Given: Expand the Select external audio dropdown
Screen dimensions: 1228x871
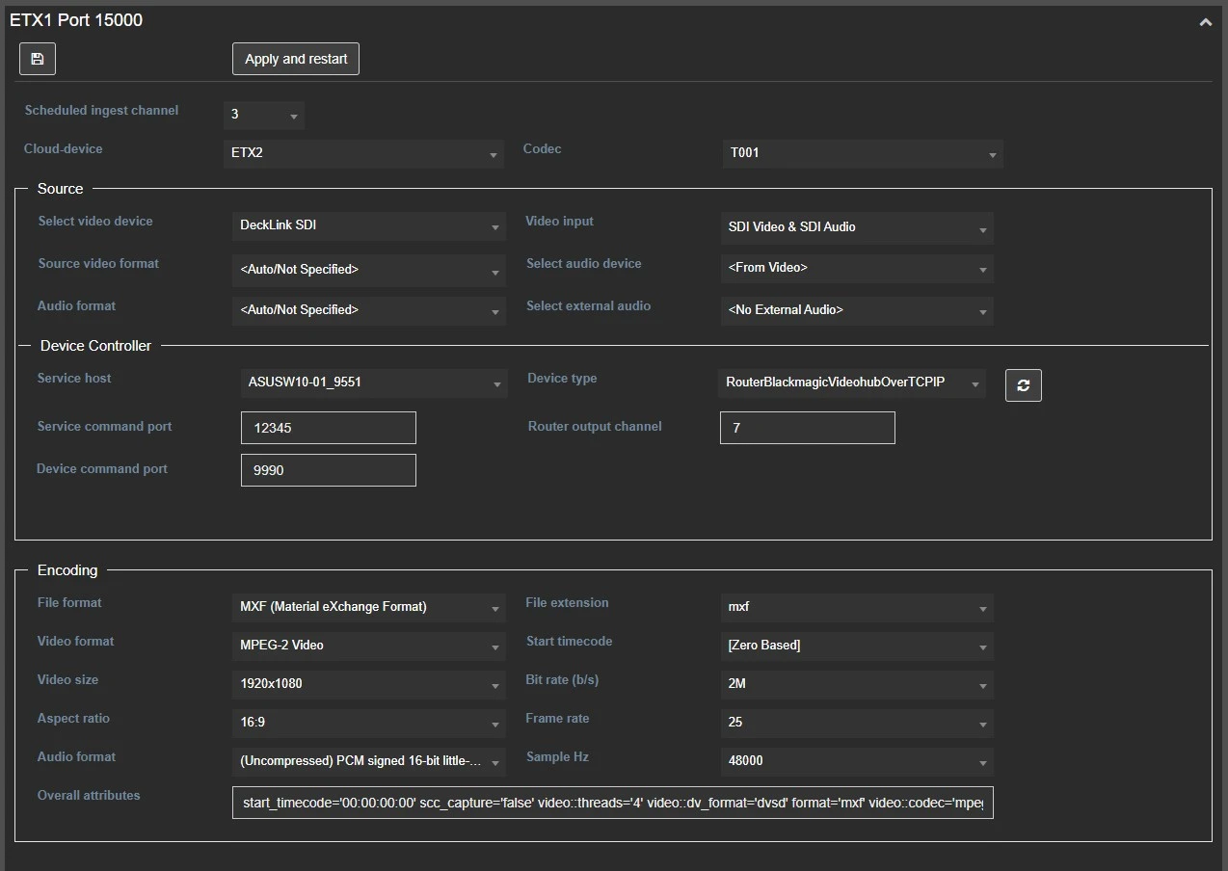Looking at the screenshot, I should click(x=856, y=310).
